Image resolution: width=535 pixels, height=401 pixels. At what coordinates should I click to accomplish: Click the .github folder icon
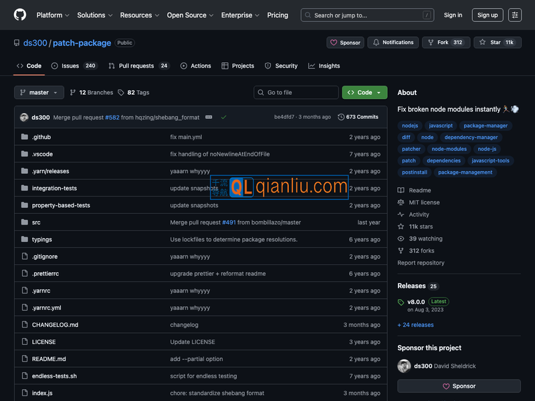(x=24, y=137)
